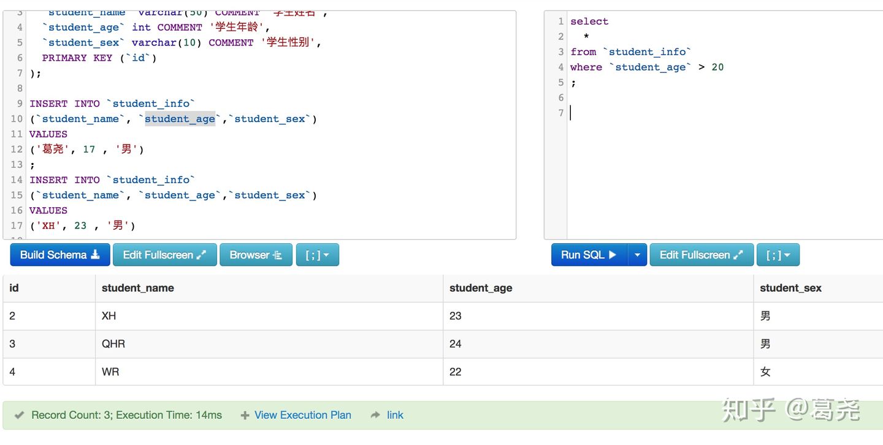Click the Build Schema button
Viewport: 883px width, 445px height.
[60, 255]
